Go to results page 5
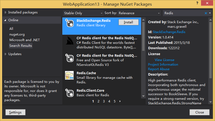Viewport: 215px width, 121px height. (114, 101)
